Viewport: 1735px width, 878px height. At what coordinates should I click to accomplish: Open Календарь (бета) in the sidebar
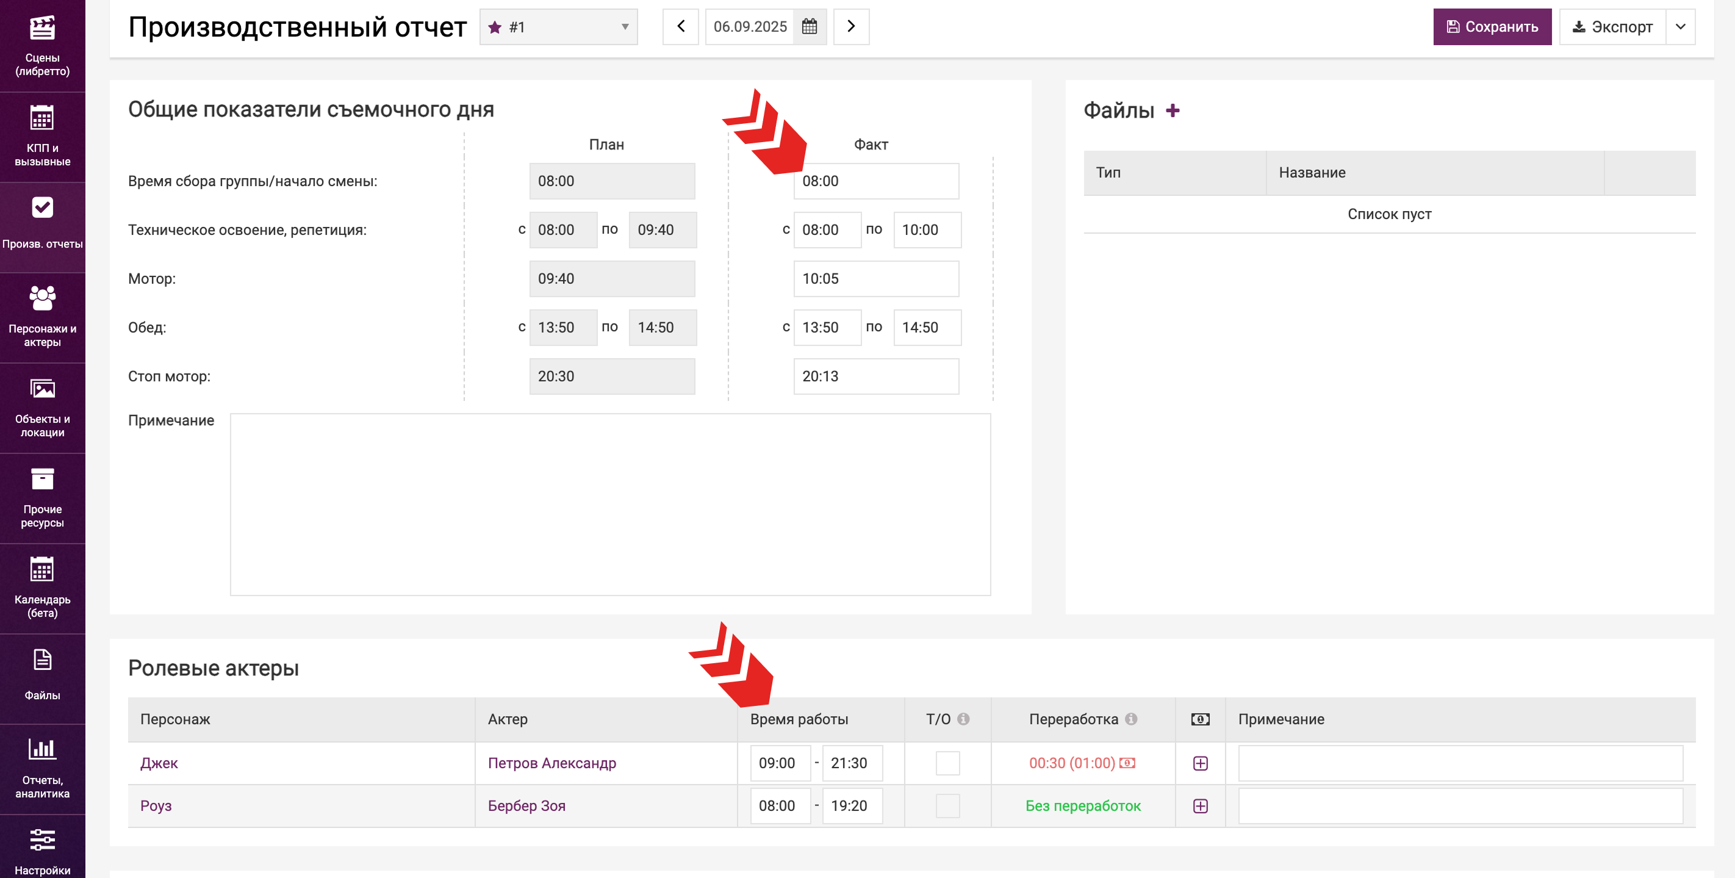click(43, 588)
